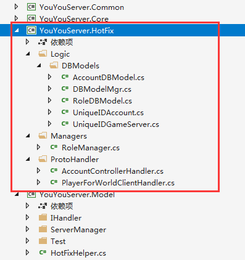Select the Logic folder name
Viewport: 245px width, 260px height.
tap(60, 54)
